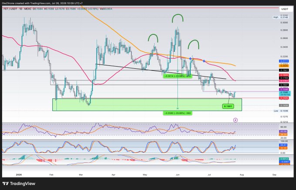Click the May label on the time axis

click(x=145, y=175)
